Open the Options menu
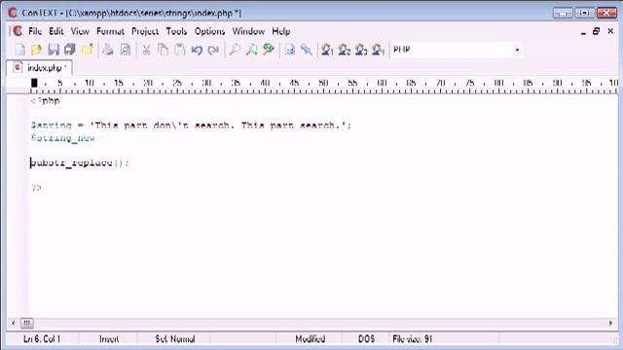The width and height of the screenshot is (623, 350). pyautogui.click(x=209, y=31)
